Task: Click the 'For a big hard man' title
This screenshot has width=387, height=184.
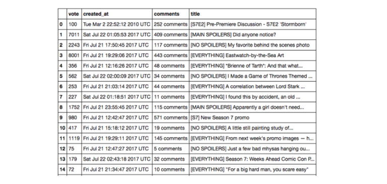Action: 252,169
